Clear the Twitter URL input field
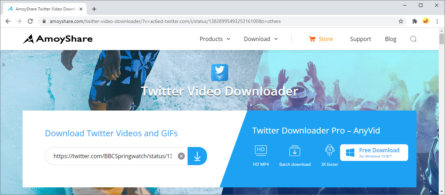 pos(181,156)
